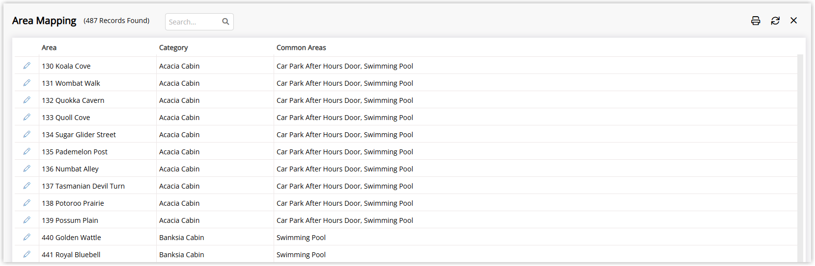This screenshot has width=815, height=266.
Task: Click Common Areas cell for 134 Sugar Glider Street
Action: (535, 134)
